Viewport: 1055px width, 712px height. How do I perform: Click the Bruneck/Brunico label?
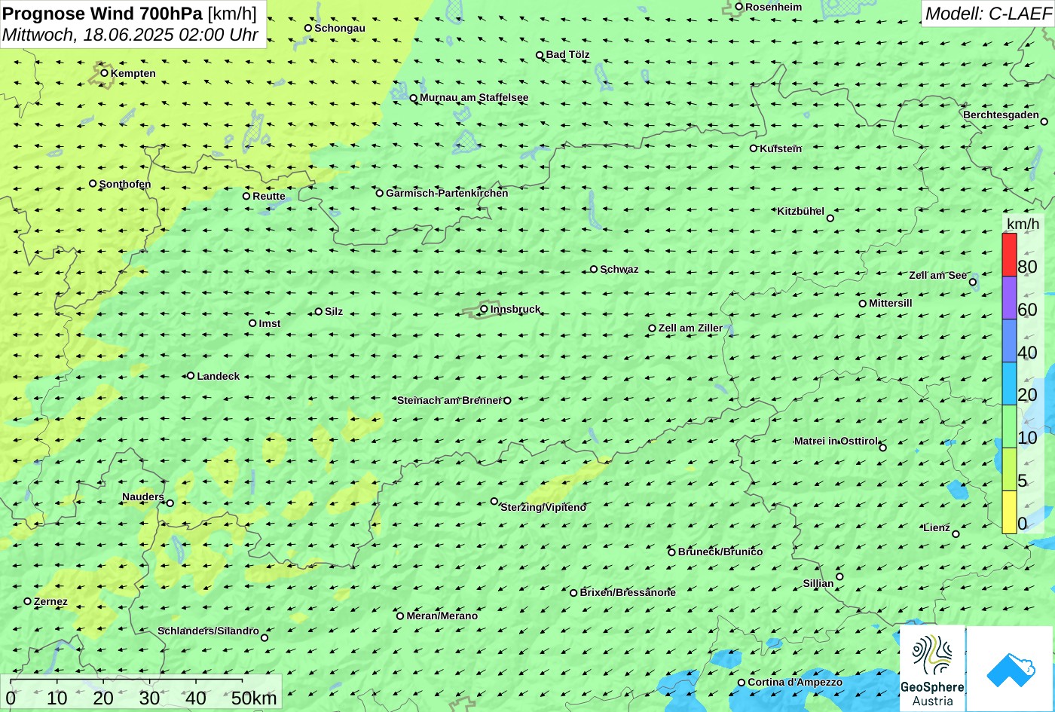tap(720, 552)
